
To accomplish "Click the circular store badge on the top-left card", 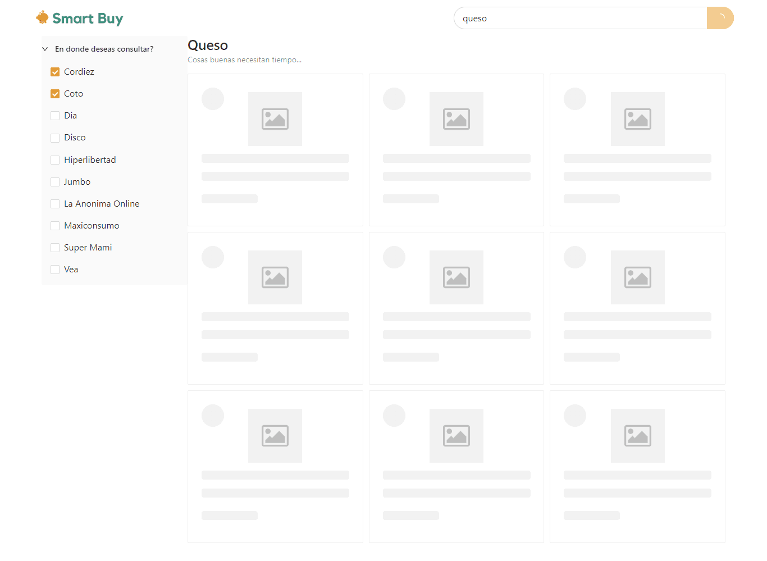I will pos(213,99).
